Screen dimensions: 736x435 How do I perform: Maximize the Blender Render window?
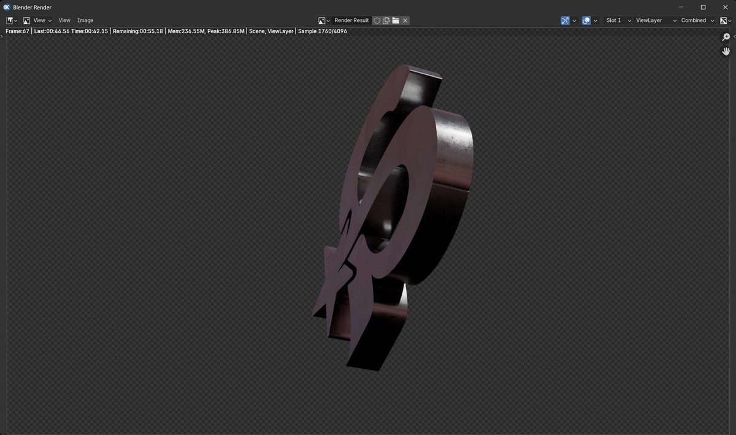(703, 7)
